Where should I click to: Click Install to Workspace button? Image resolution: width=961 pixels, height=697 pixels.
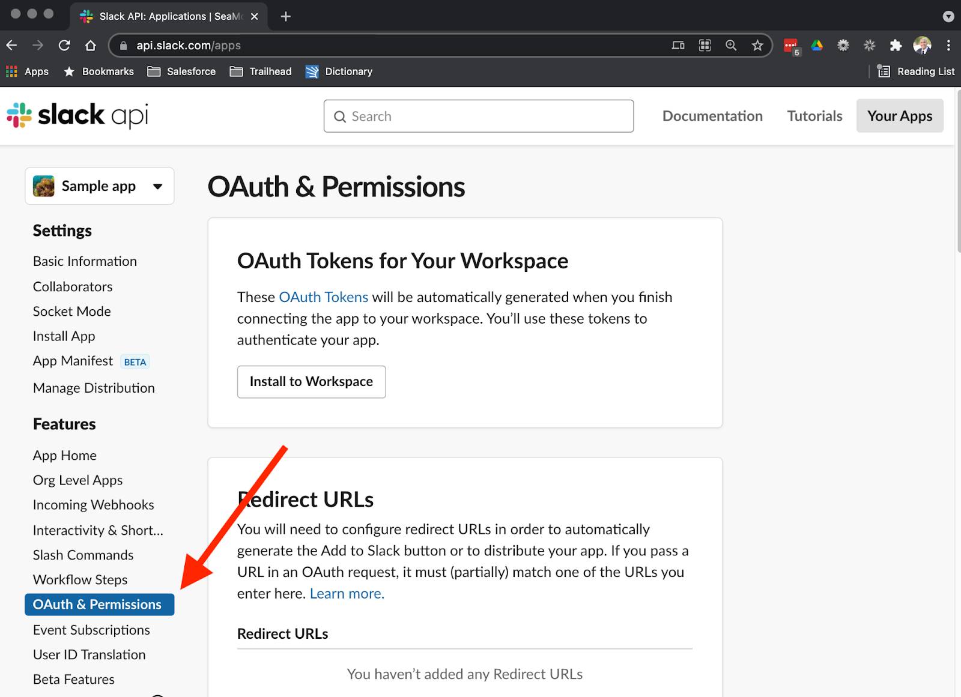tap(311, 382)
